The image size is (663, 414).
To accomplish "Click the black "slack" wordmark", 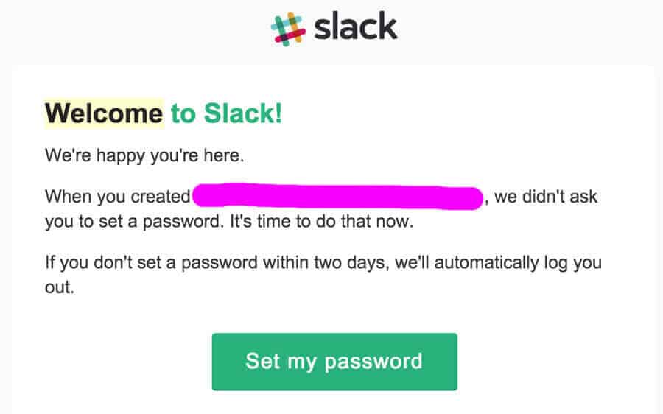I will pos(355,27).
